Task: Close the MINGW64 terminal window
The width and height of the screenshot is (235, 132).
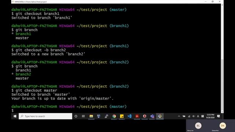Action: 220,1
